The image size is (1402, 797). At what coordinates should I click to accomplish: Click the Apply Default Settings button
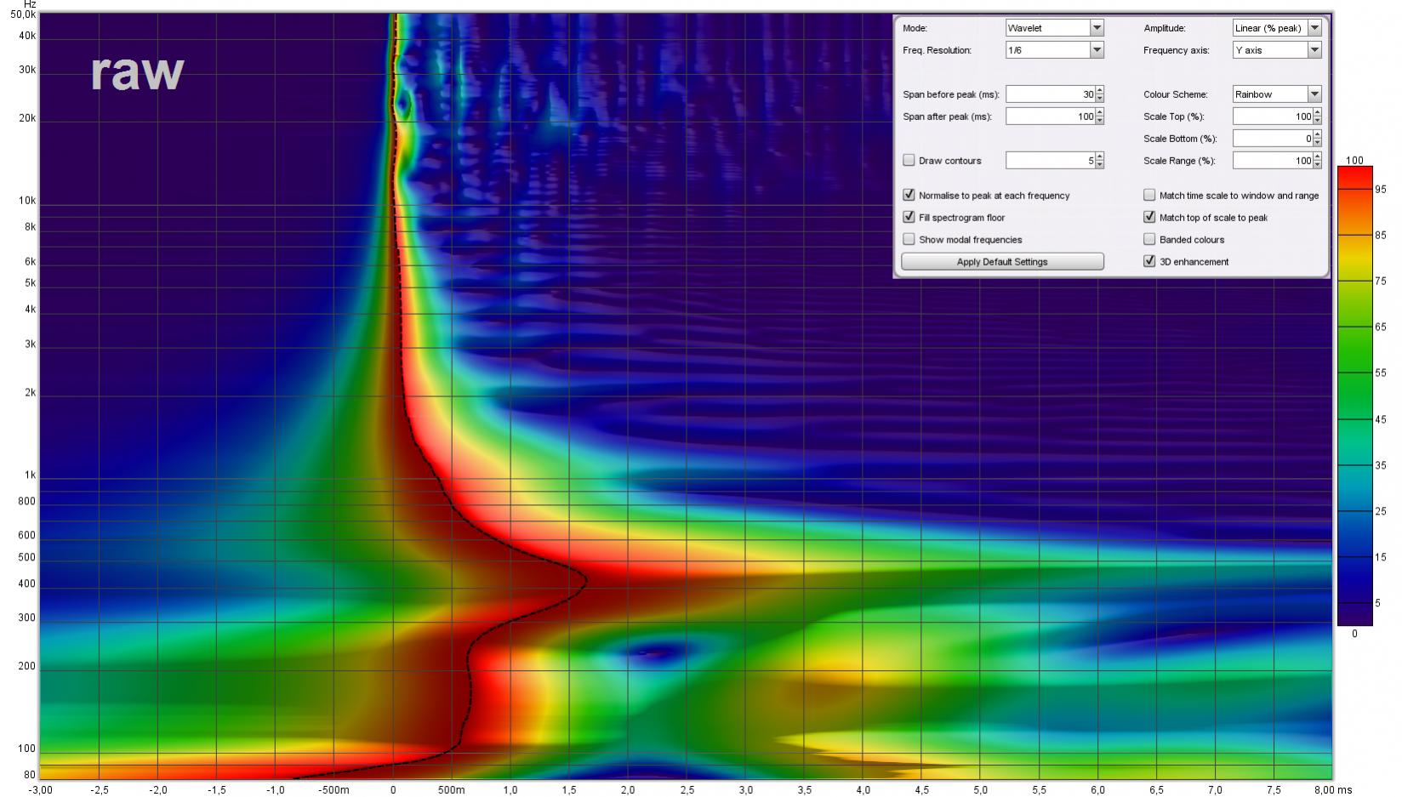[1002, 261]
